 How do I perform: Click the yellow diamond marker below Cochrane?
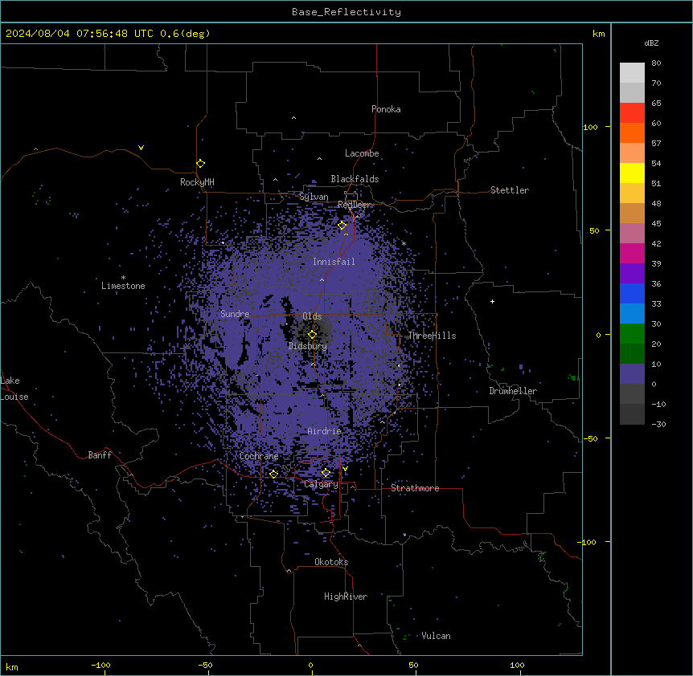(x=273, y=474)
